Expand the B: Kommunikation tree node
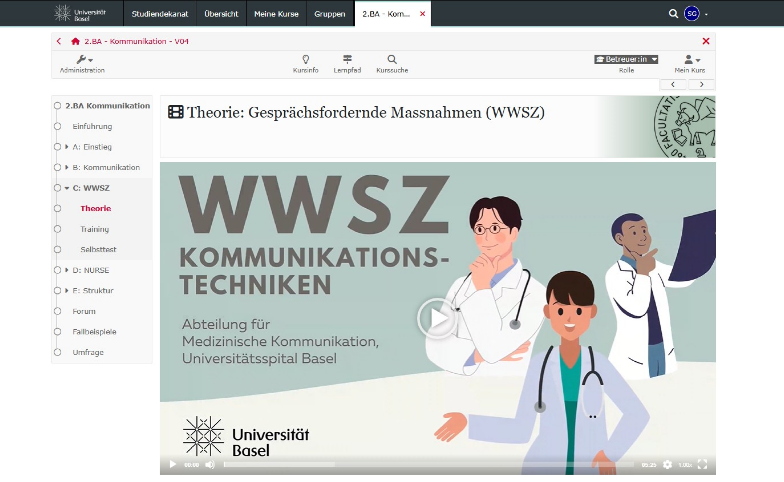784x482 pixels. (66, 167)
